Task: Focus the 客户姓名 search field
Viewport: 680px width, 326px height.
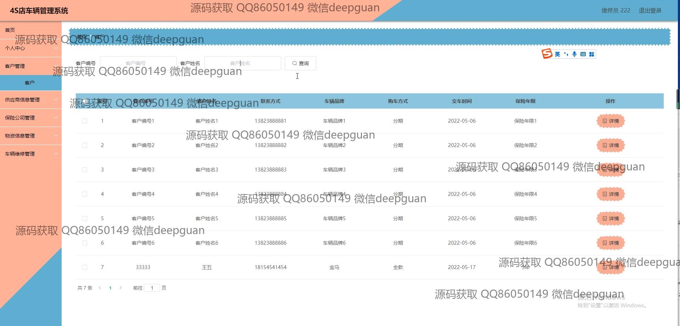Action: point(243,63)
